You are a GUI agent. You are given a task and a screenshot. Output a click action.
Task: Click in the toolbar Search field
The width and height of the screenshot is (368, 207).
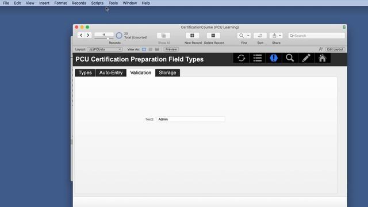317,36
